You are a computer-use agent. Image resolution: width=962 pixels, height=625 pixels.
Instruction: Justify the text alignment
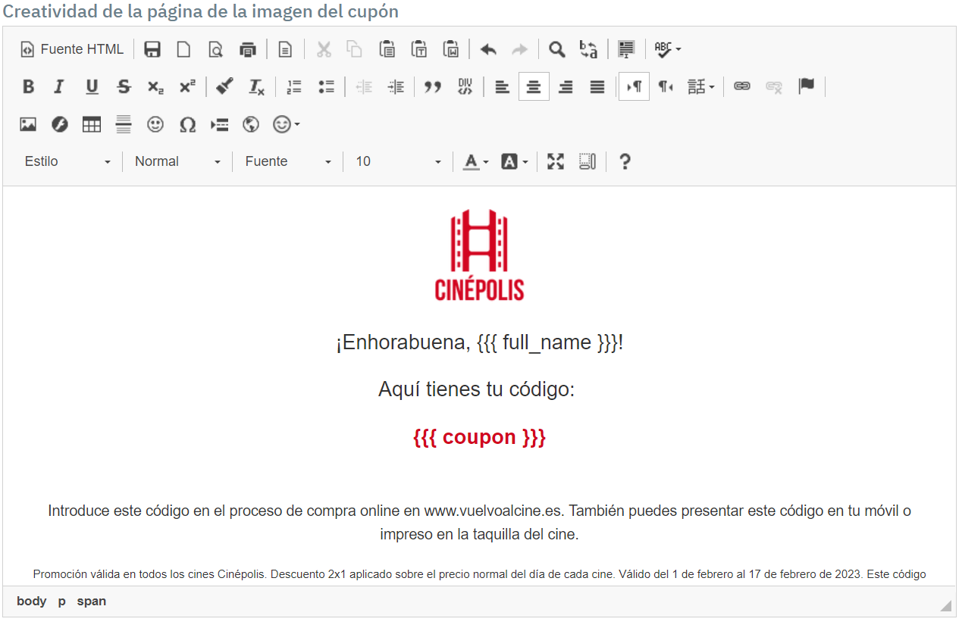[597, 86]
